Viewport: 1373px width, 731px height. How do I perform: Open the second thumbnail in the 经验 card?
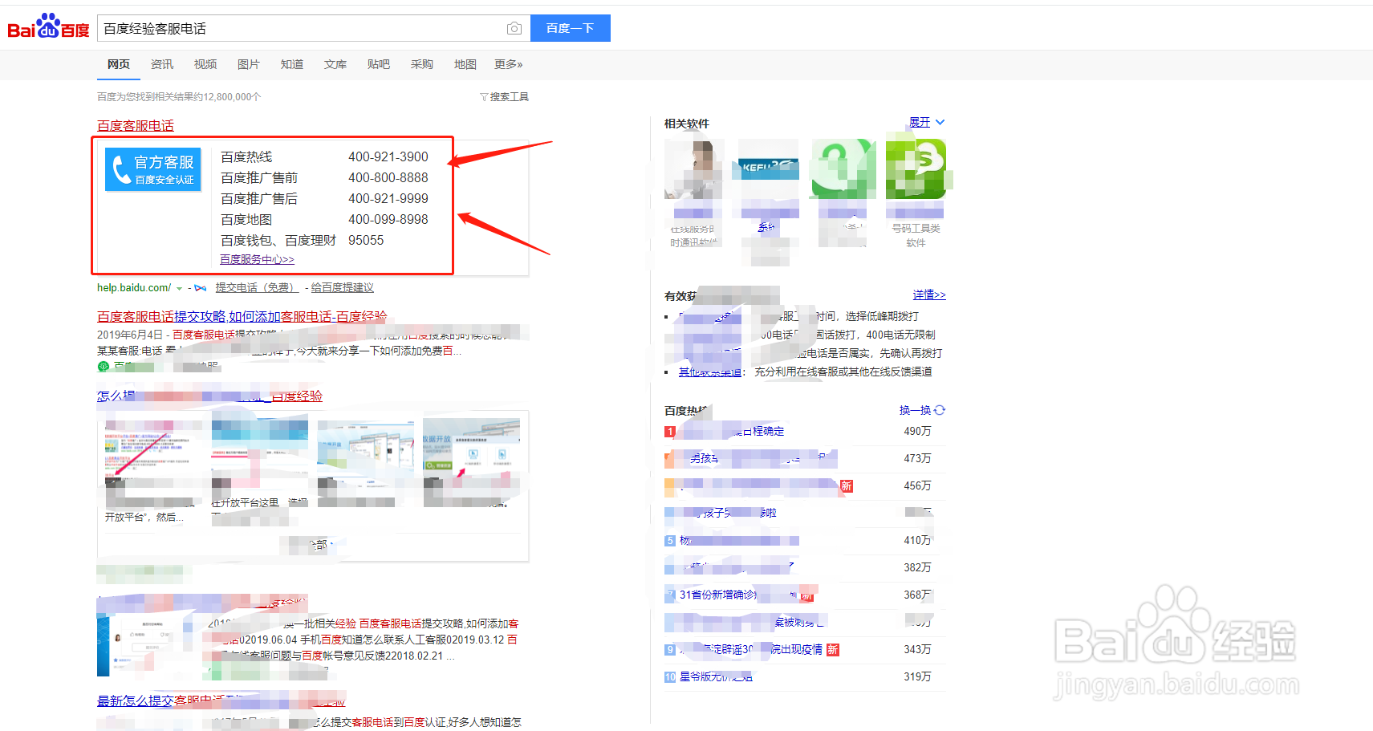pos(260,452)
